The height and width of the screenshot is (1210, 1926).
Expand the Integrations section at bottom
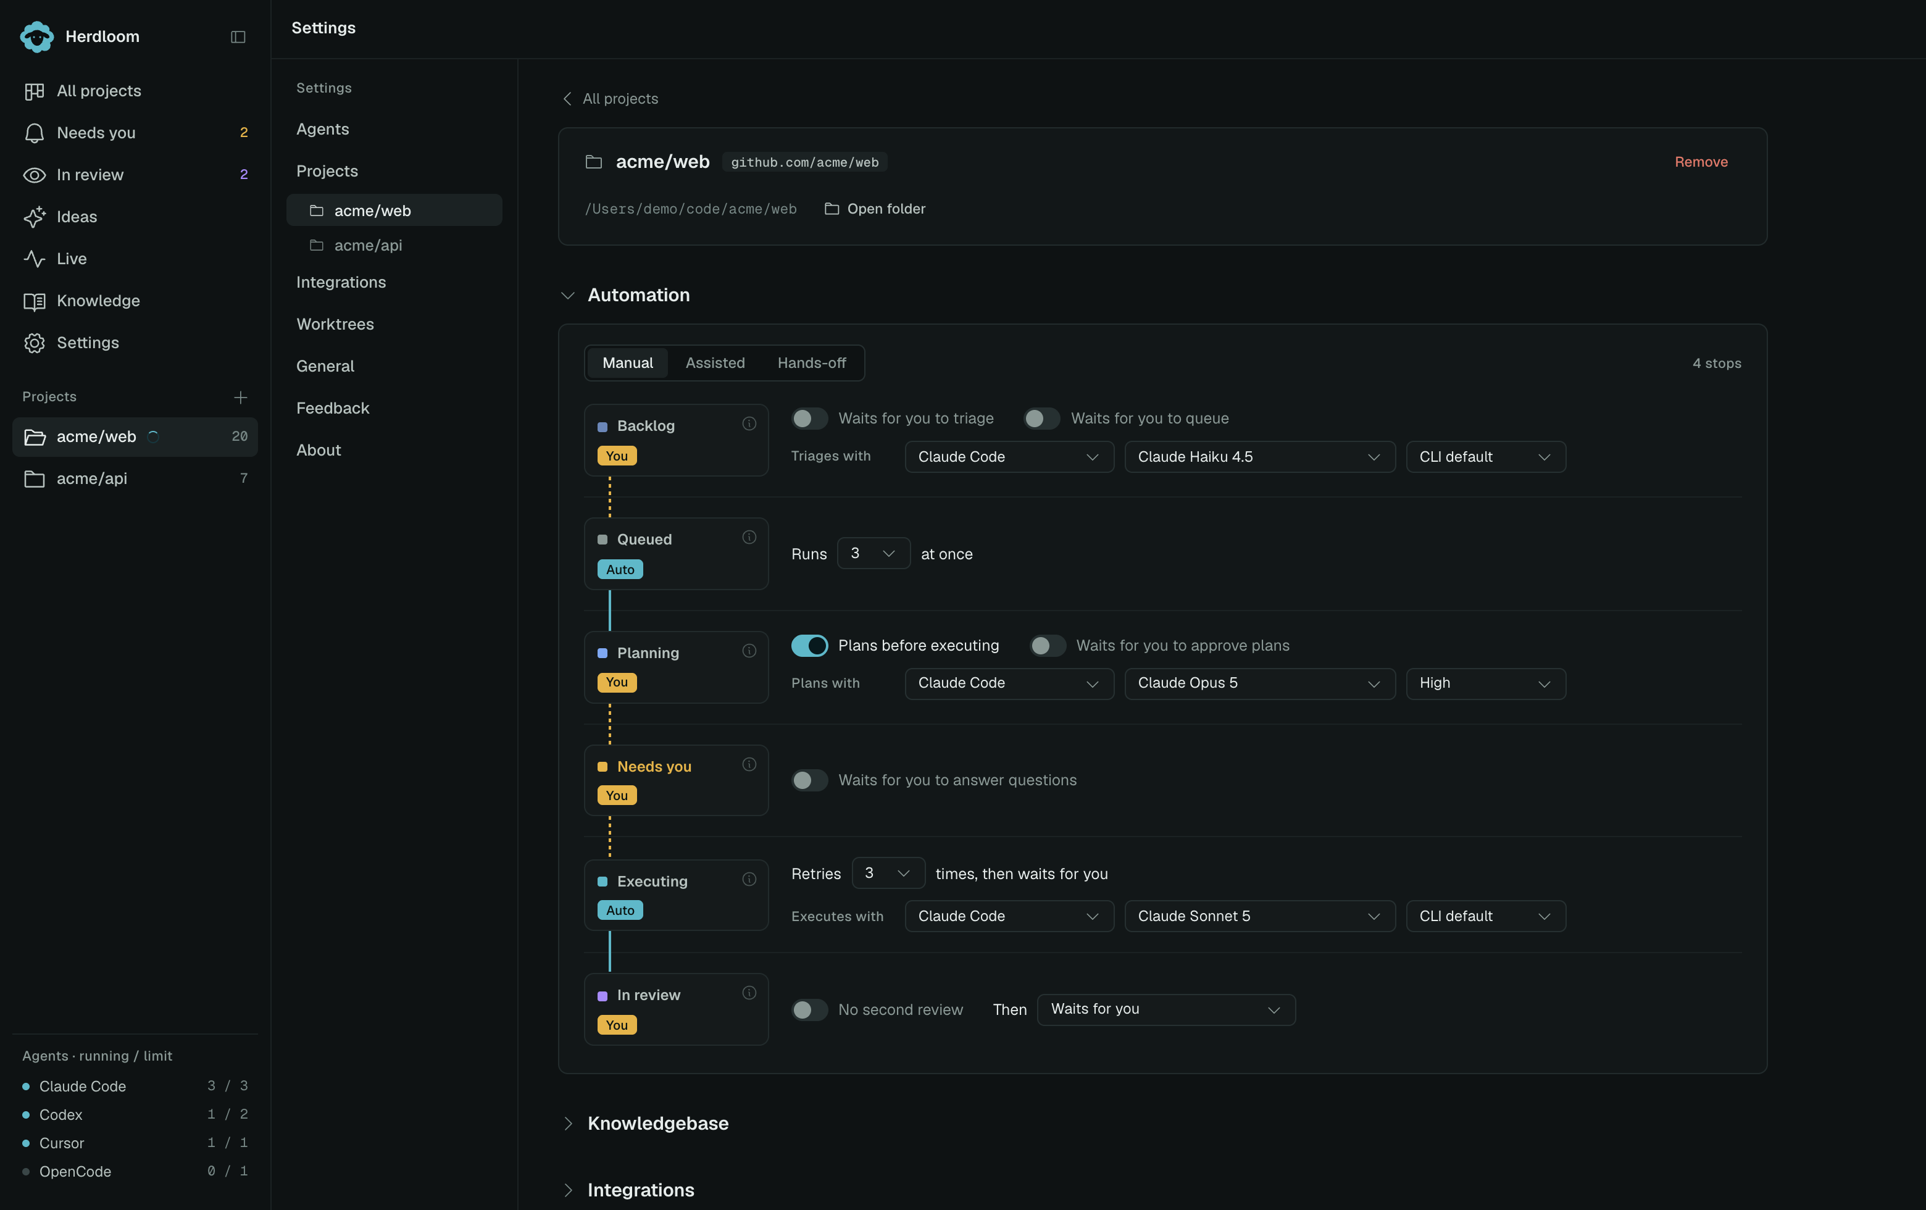coord(568,1191)
